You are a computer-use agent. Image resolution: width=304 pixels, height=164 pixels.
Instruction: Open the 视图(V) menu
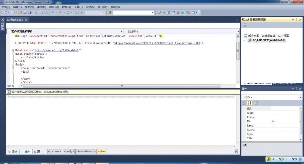29,7
